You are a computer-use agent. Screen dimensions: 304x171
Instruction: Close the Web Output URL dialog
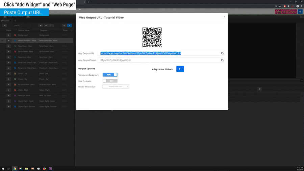pos(224,17)
